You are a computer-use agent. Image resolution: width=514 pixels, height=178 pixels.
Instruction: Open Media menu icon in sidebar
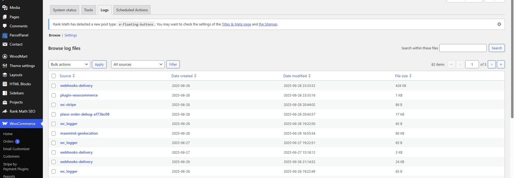coord(5,8)
